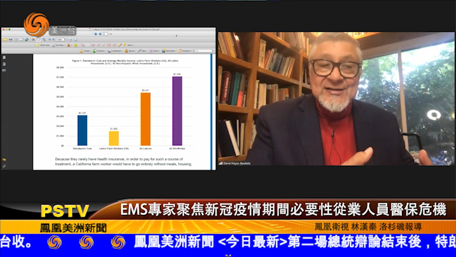Activate the Hand tool icon
This screenshot has width=456, height=257.
(38, 40)
